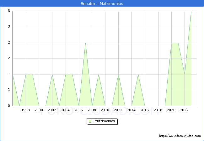Click the 2022 dip data point
The height and width of the screenshot is (141, 204).
(x=185, y=74)
